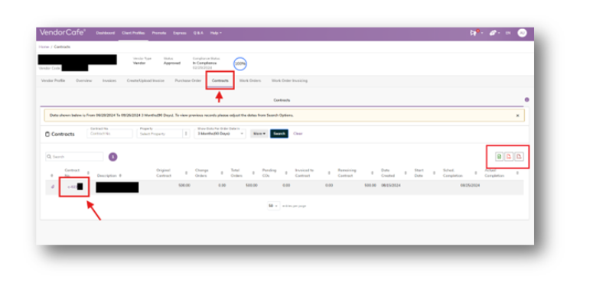Open Client Profiles in top navigation

click(133, 33)
